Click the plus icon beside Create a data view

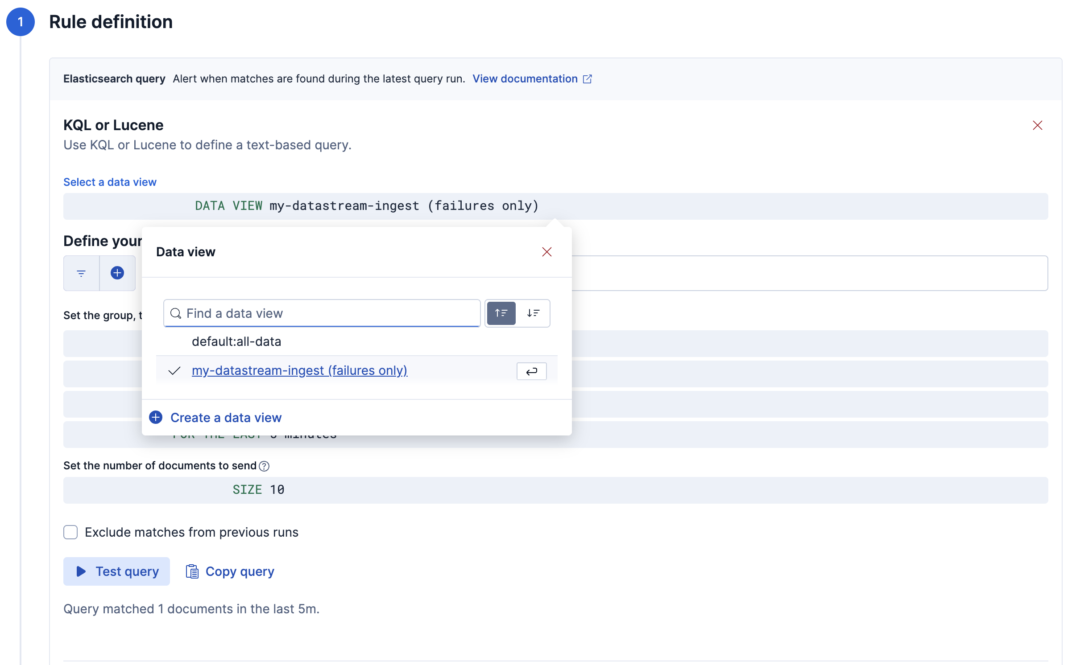click(155, 417)
